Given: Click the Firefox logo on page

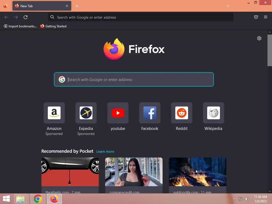Looking at the screenshot, I should tap(134, 49).
